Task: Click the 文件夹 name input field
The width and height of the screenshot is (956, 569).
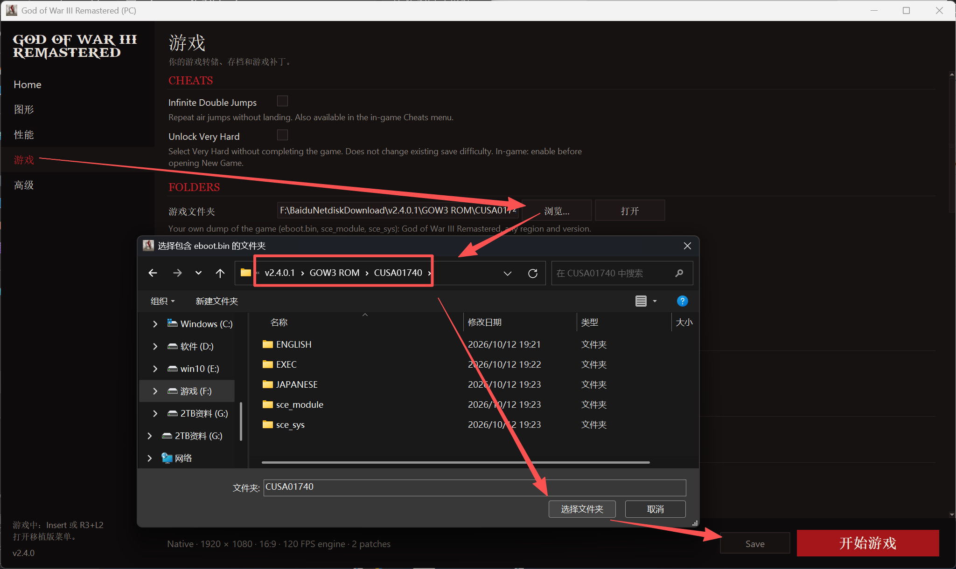Action: tap(475, 487)
